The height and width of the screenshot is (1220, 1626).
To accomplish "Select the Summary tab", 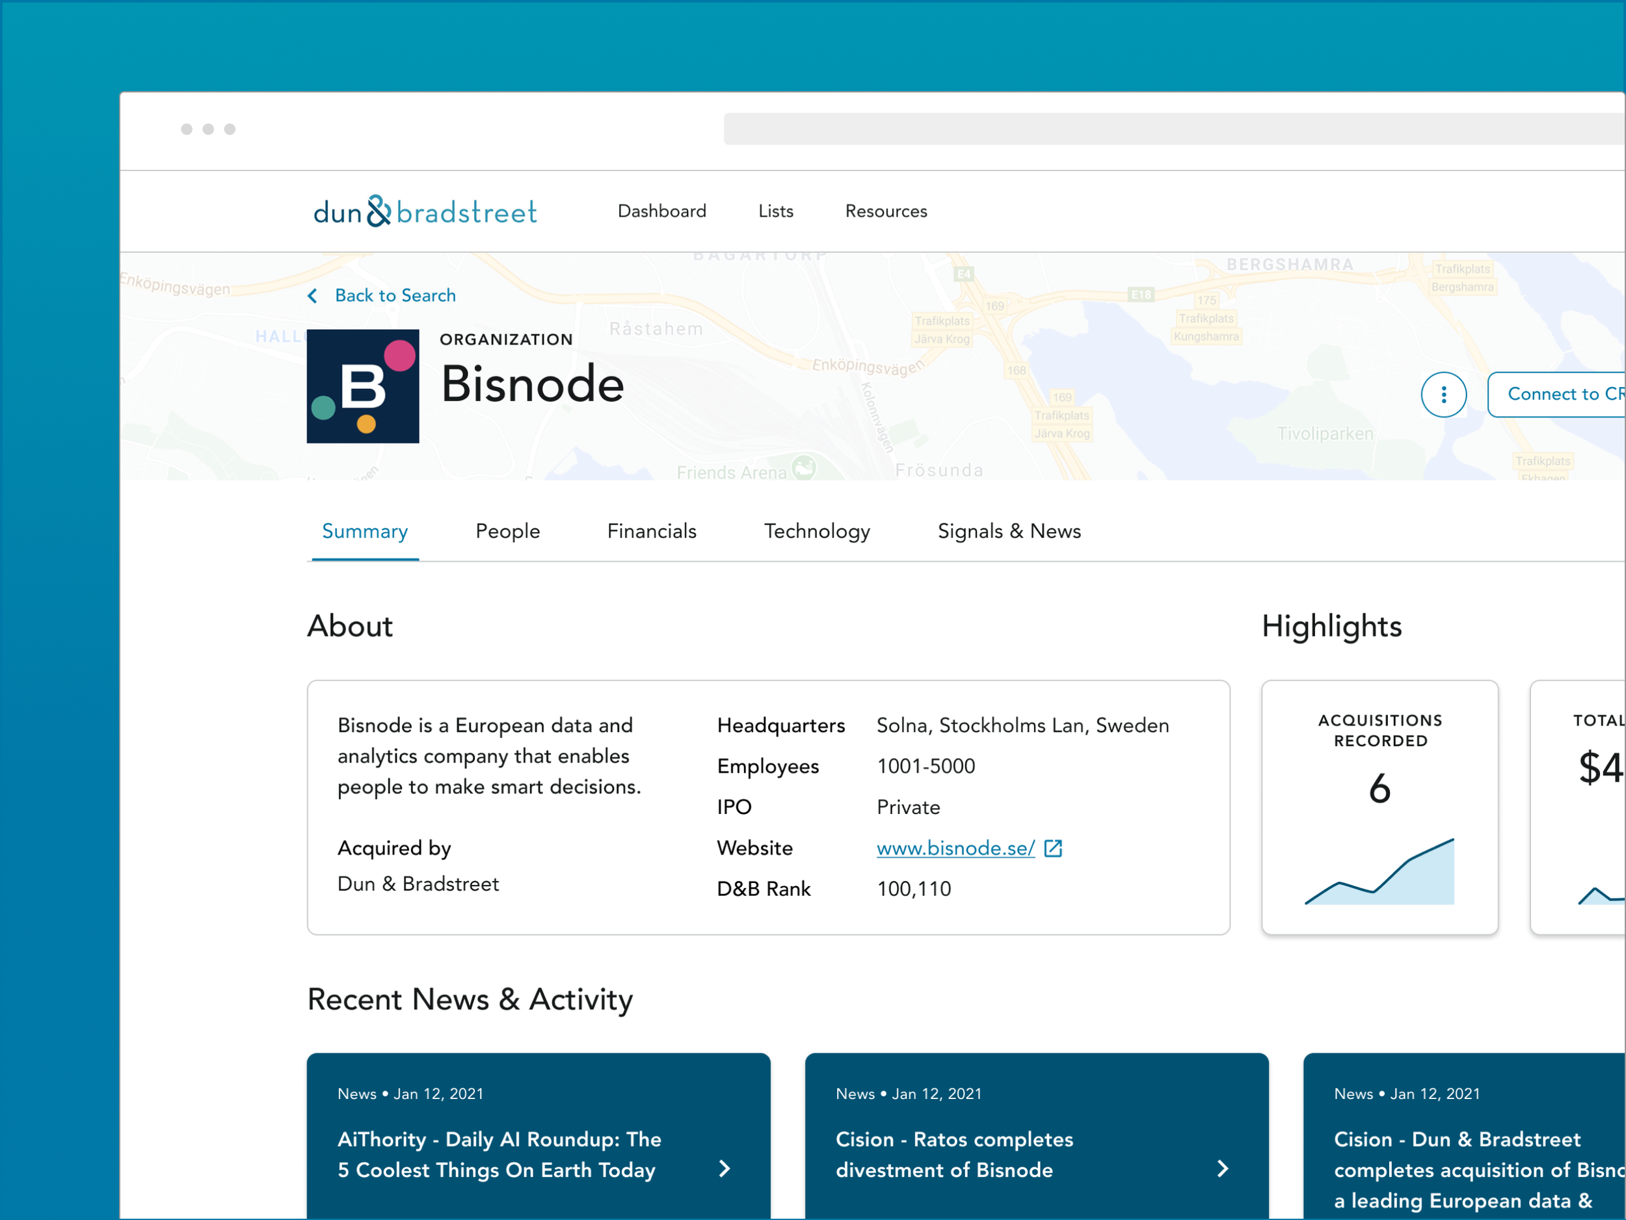I will click(365, 531).
